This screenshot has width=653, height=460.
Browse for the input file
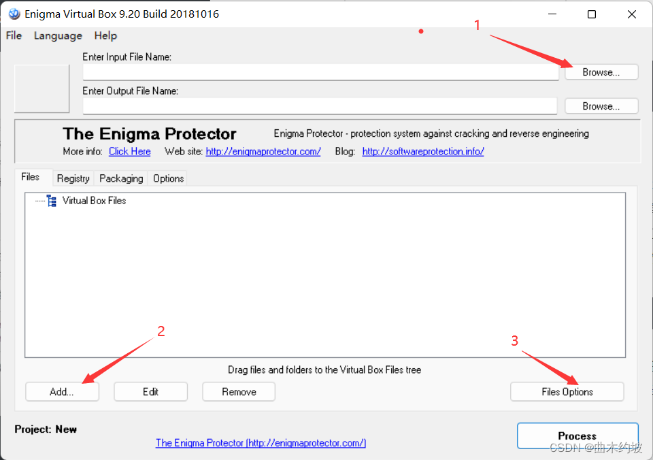coord(601,72)
